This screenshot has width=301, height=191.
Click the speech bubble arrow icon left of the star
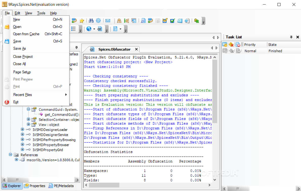(74, 21)
